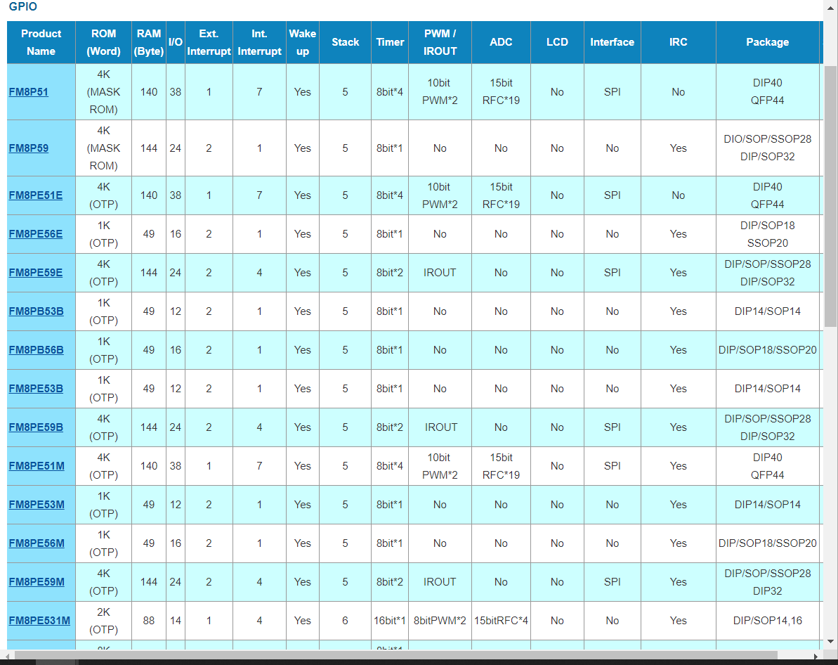
Task: Click FM8PE531M ROM cell 2K (OTP)
Action: [x=104, y=621]
